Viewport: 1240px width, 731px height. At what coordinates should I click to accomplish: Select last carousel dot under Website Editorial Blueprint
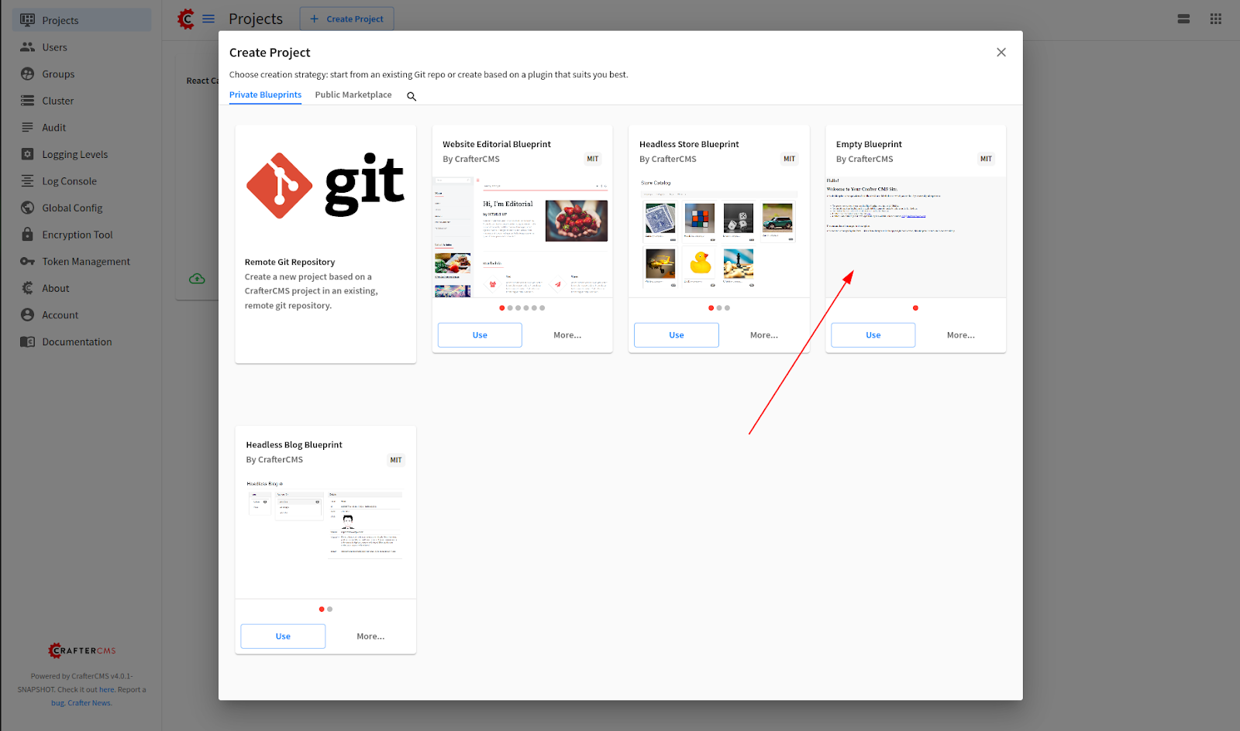click(542, 308)
